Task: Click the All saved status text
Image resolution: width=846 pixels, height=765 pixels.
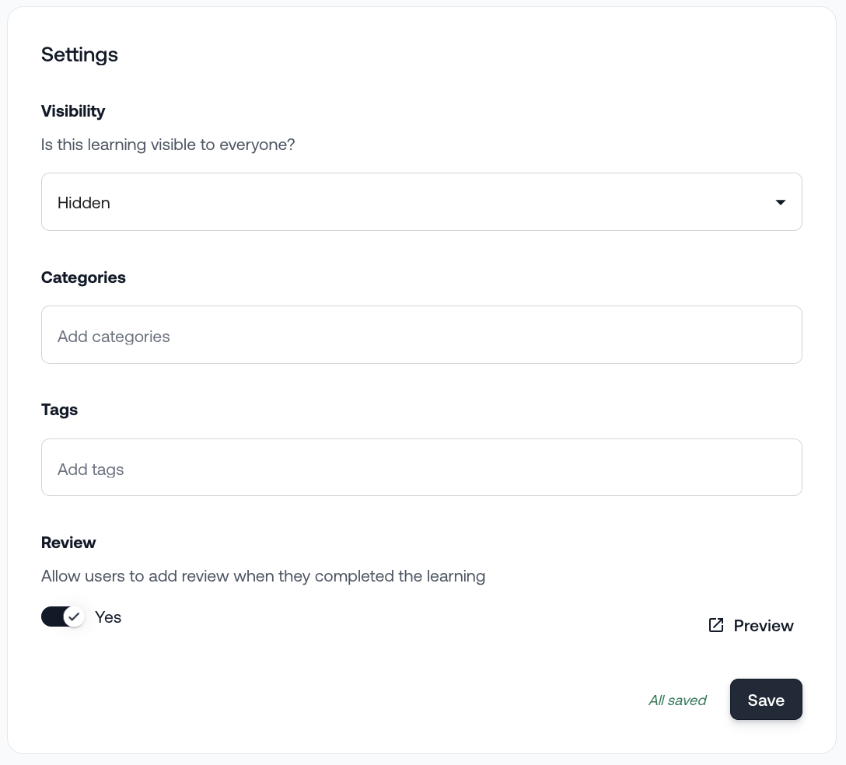Action: (x=677, y=700)
